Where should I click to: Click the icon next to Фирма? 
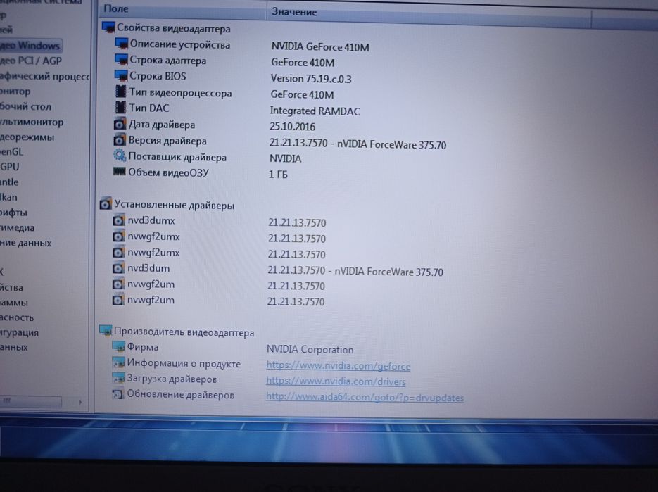click(x=118, y=347)
